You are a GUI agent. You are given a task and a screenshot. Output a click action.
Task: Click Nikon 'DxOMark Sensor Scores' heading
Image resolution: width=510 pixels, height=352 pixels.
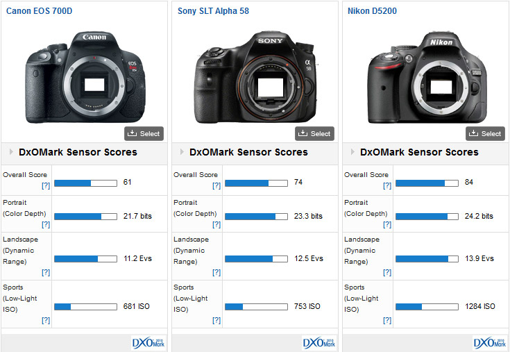coord(419,152)
